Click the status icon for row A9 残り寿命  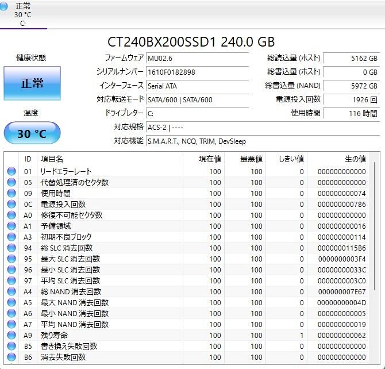point(11,335)
